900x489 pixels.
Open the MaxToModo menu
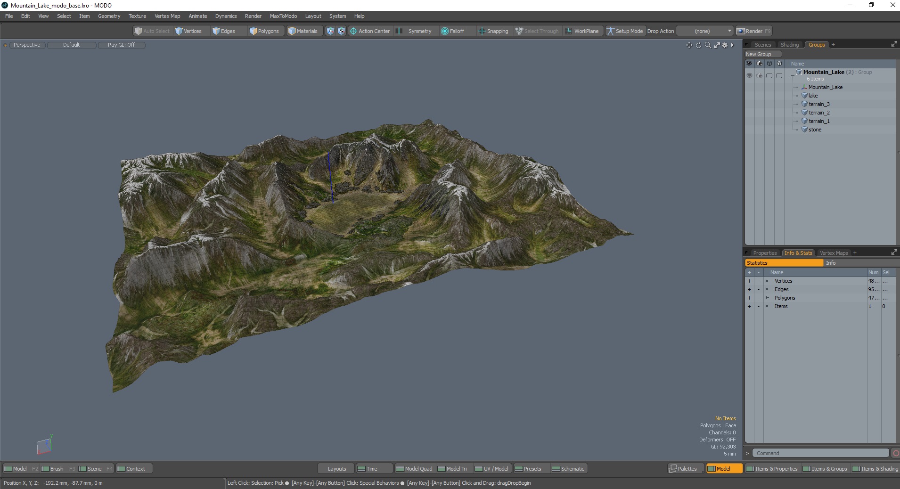coord(283,16)
